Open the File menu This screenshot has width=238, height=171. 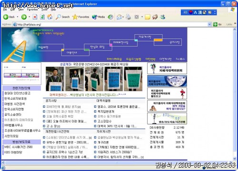point(5,9)
